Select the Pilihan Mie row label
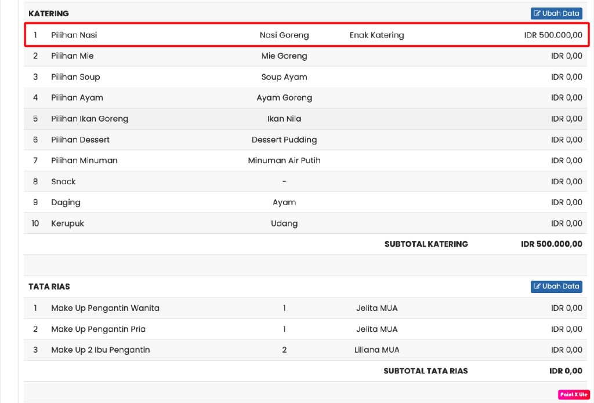Viewport: 594px width, 403px height. [x=72, y=56]
